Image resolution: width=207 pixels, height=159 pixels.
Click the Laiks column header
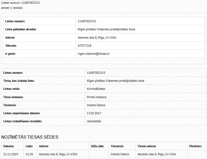tap(29, 146)
